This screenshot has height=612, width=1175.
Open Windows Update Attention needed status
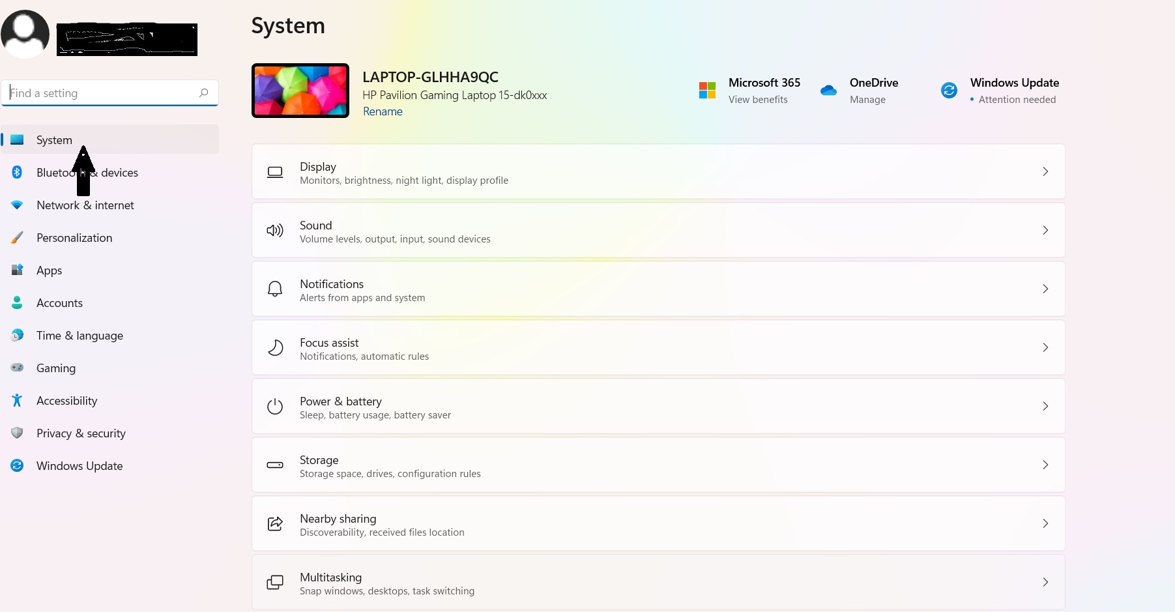(x=1016, y=100)
